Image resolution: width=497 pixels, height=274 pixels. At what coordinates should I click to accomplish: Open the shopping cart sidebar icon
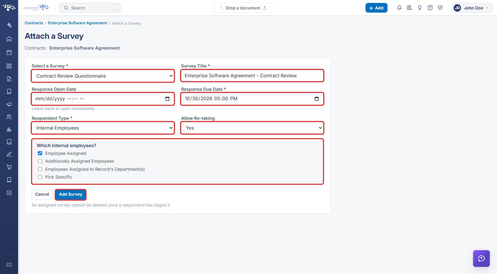point(9,167)
